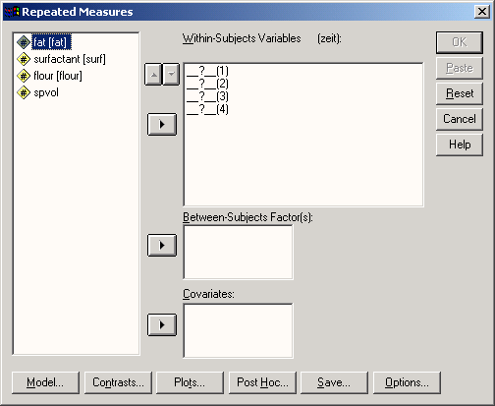This screenshot has width=495, height=406.
Task: Select the _?_(4) within-subjects slot
Action: coord(207,109)
